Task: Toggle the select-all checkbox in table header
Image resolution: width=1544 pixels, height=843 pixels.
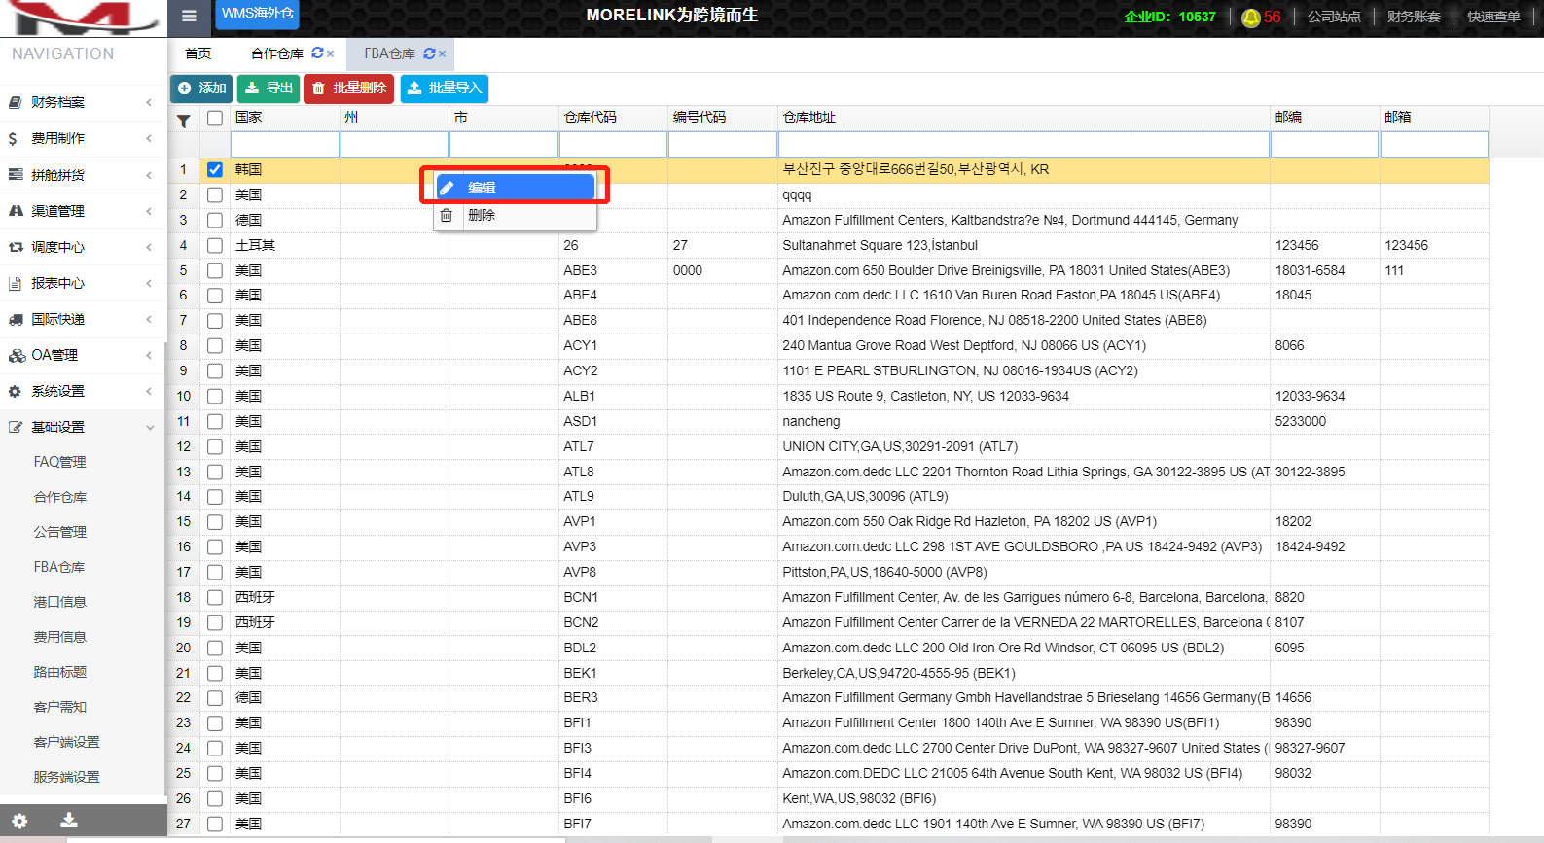Action: (215, 119)
